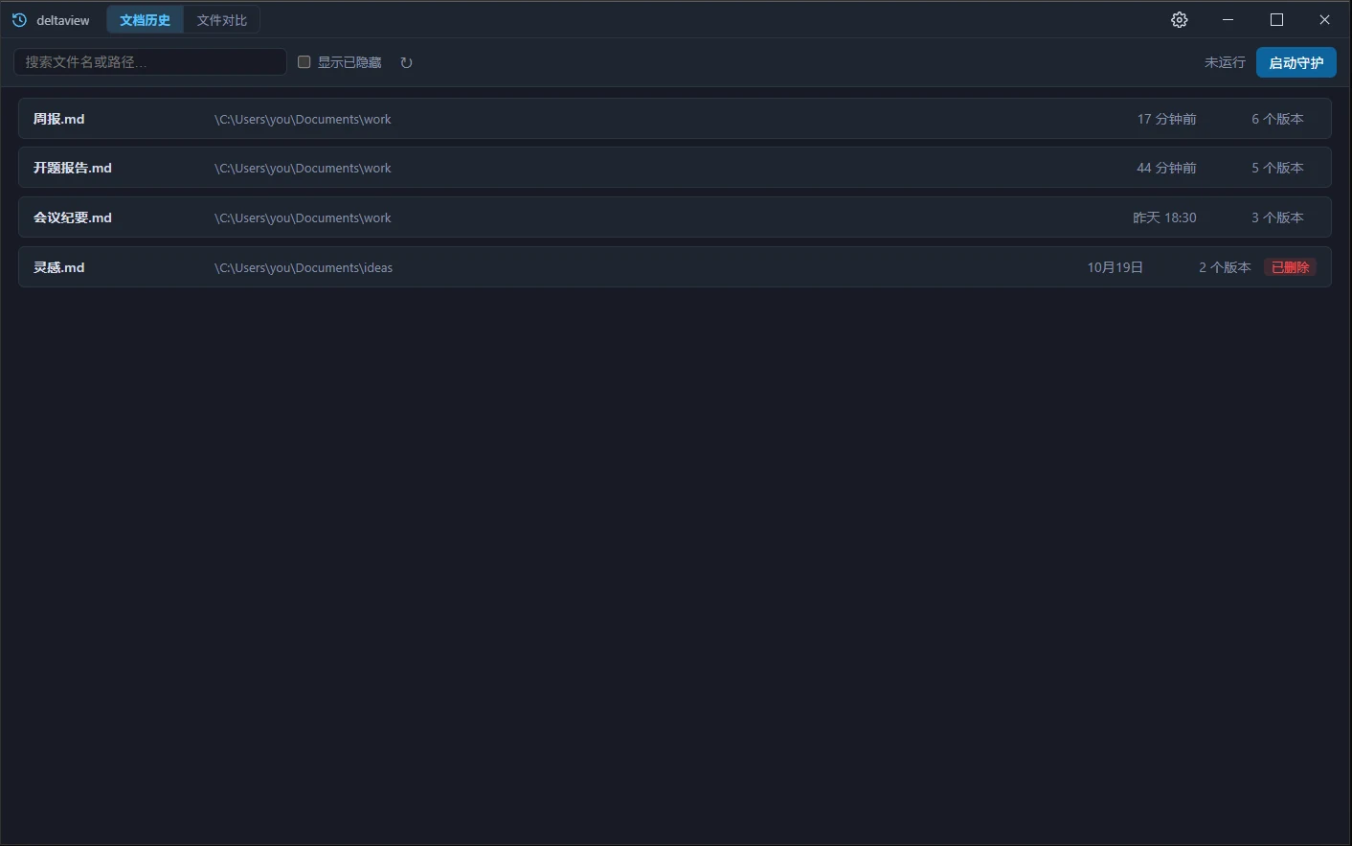Select the 灵感.md file row
The image size is (1352, 846).
[x=675, y=267]
